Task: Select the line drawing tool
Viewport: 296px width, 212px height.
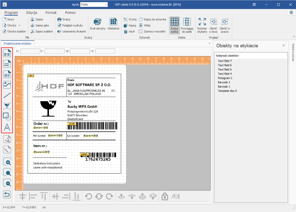Action: pos(7,95)
